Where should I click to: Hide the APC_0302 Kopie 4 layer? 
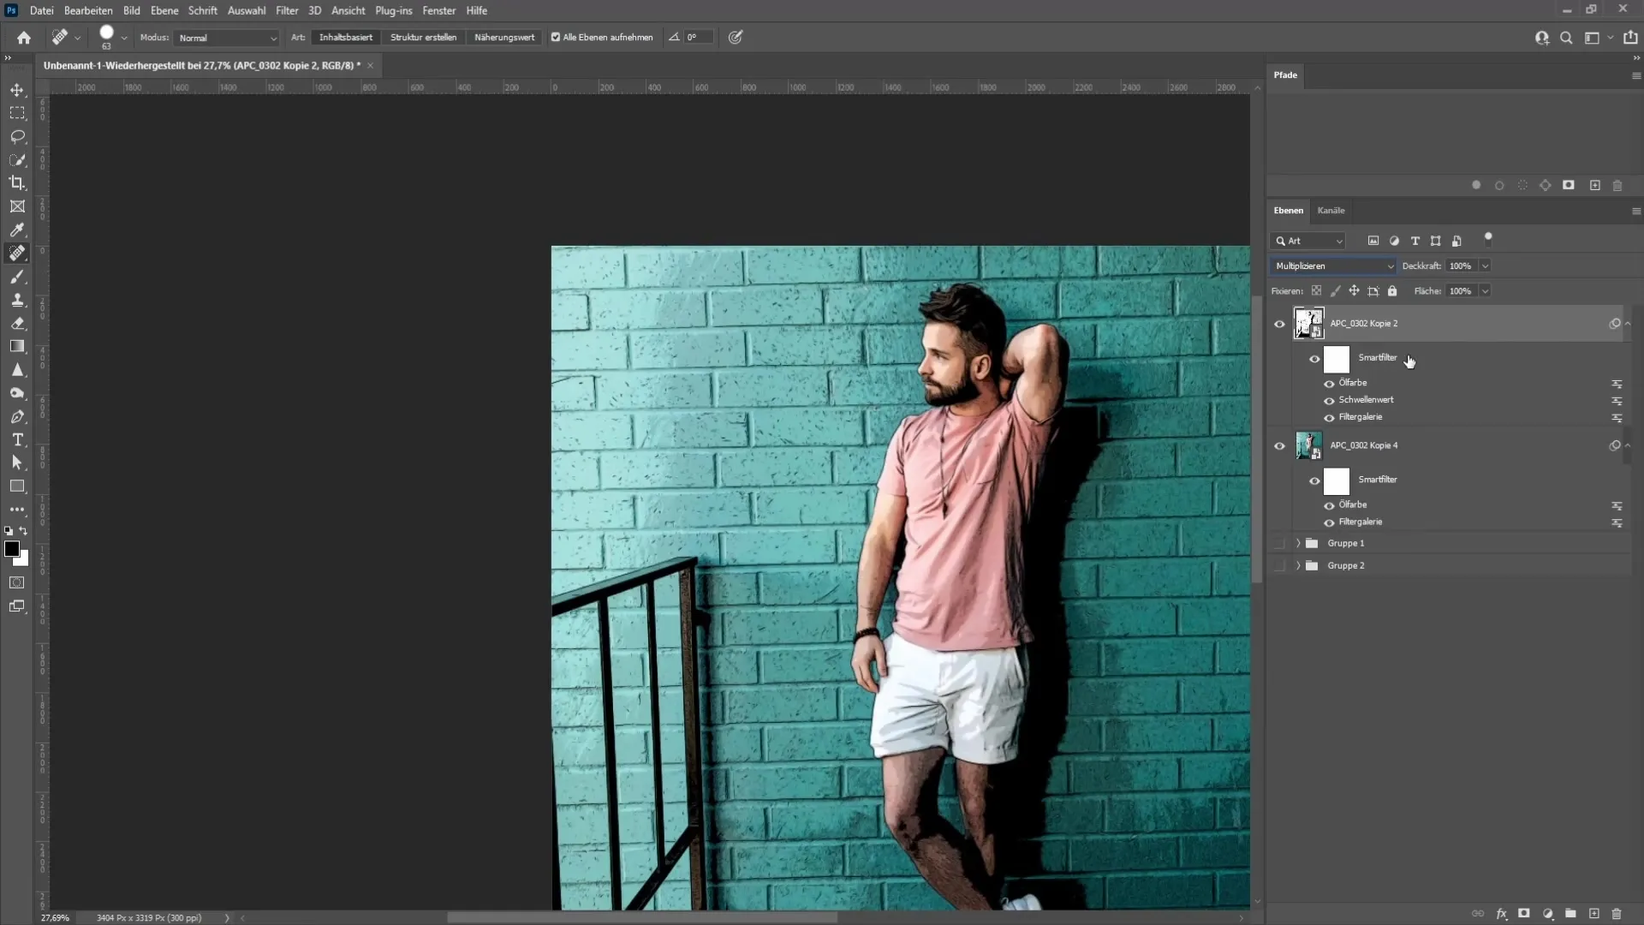[1279, 445]
